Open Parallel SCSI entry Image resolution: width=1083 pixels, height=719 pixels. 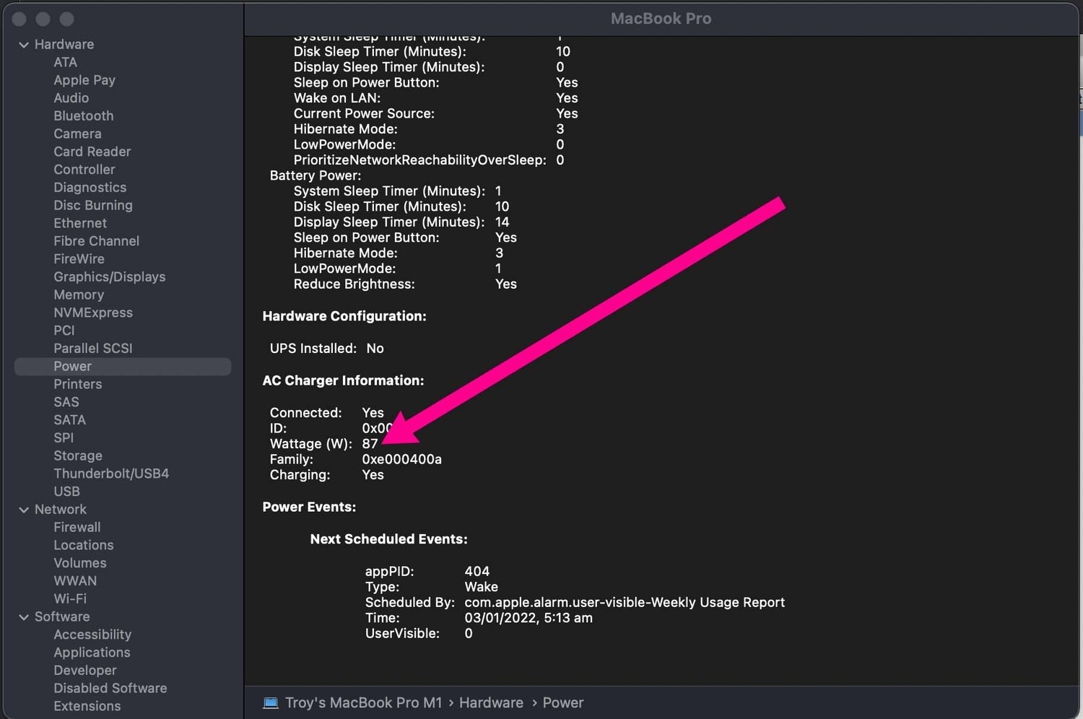coord(92,349)
